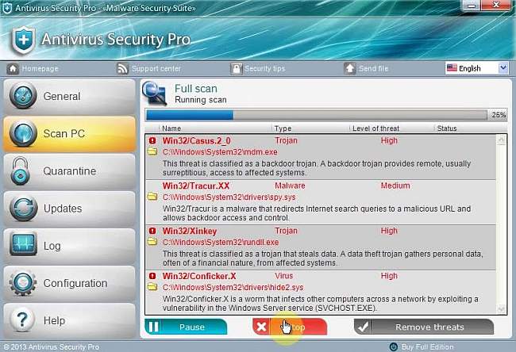
Task: Click the Malware type for Tracur.XX
Action: tap(290, 186)
